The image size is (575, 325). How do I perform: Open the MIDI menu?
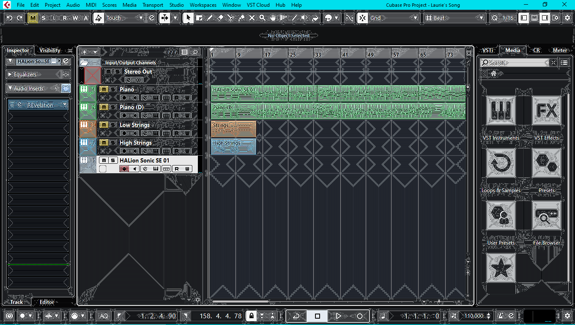[91, 5]
